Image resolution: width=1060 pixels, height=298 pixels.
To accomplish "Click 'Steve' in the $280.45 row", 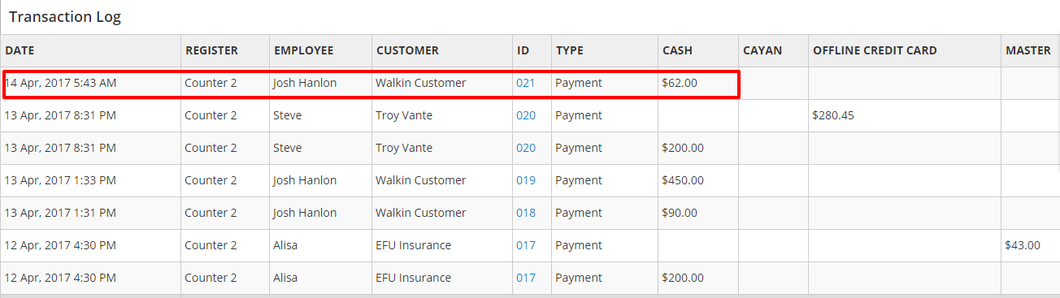I will coord(288,115).
